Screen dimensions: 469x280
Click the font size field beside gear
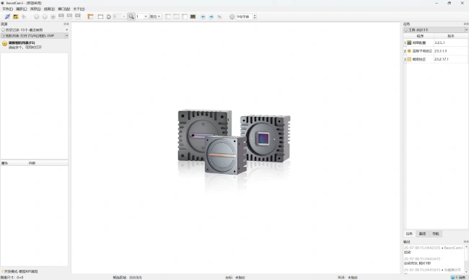245,17
